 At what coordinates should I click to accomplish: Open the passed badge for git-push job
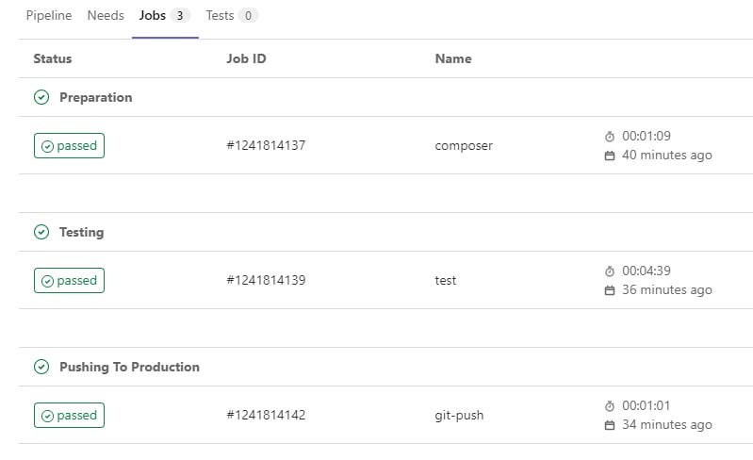(69, 416)
